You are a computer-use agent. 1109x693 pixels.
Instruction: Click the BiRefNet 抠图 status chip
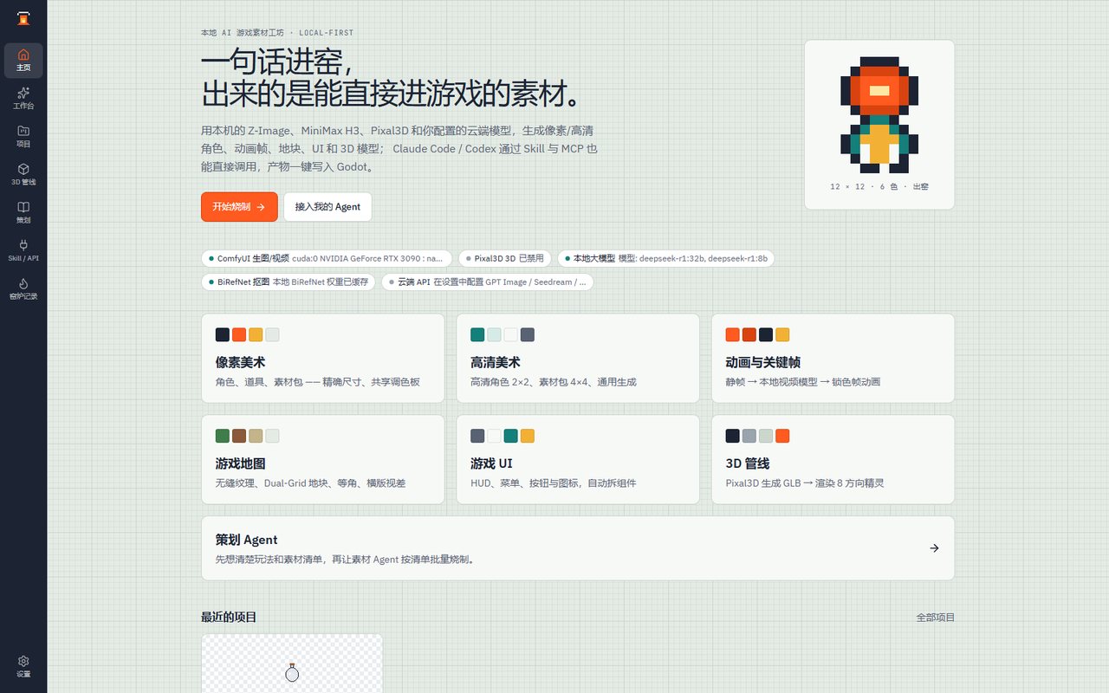(x=289, y=282)
